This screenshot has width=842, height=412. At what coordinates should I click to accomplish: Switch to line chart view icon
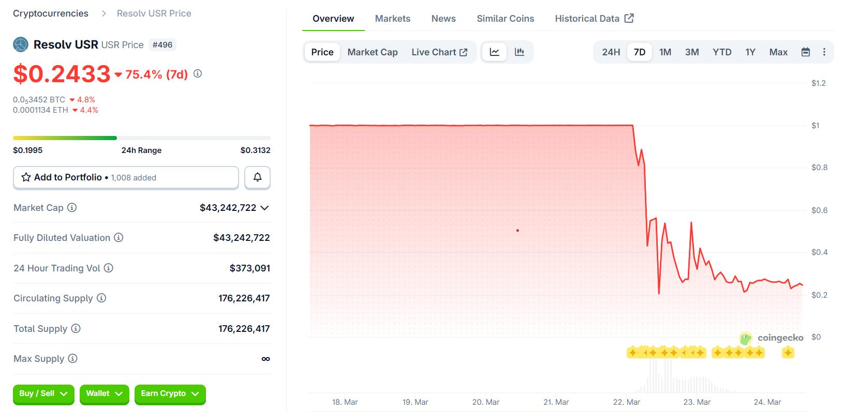[x=494, y=52]
